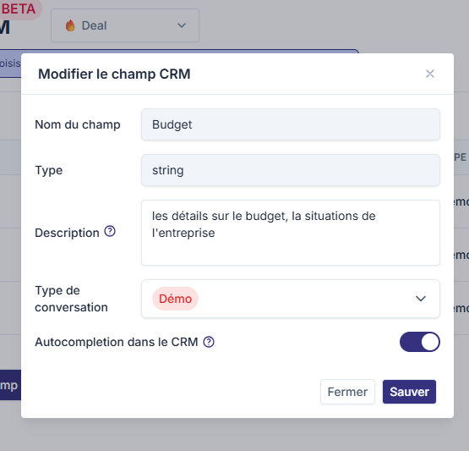Close the Modifier le champ CRM dialog
The width and height of the screenshot is (469, 451).
(430, 74)
